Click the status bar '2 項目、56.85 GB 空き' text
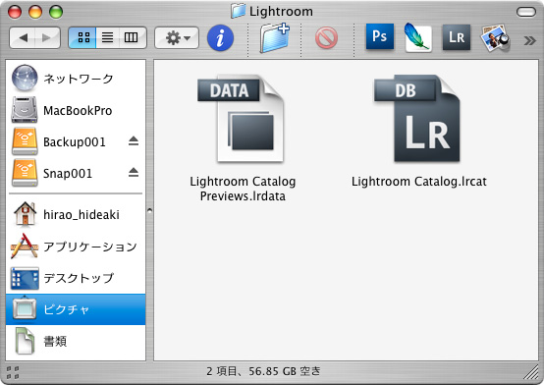This screenshot has height=385, width=544. (x=264, y=371)
